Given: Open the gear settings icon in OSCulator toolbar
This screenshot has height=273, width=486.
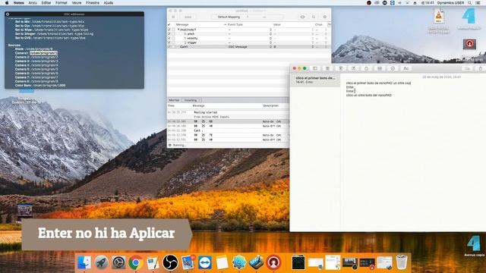Looking at the screenshot, I should point(324,17).
